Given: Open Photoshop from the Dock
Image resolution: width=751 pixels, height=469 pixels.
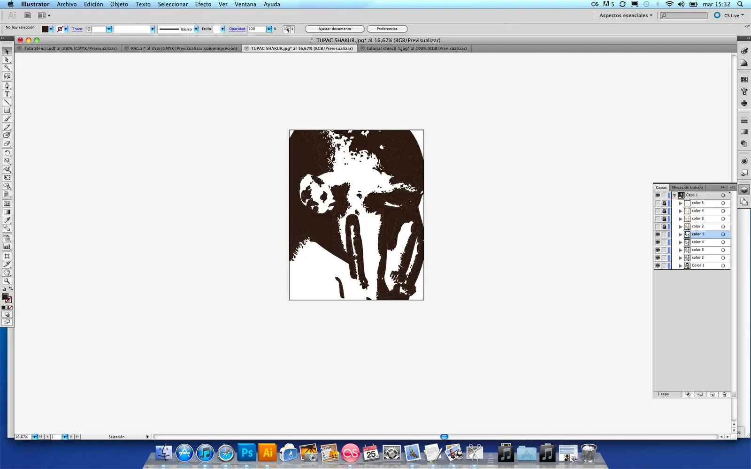Looking at the screenshot, I should [246, 453].
